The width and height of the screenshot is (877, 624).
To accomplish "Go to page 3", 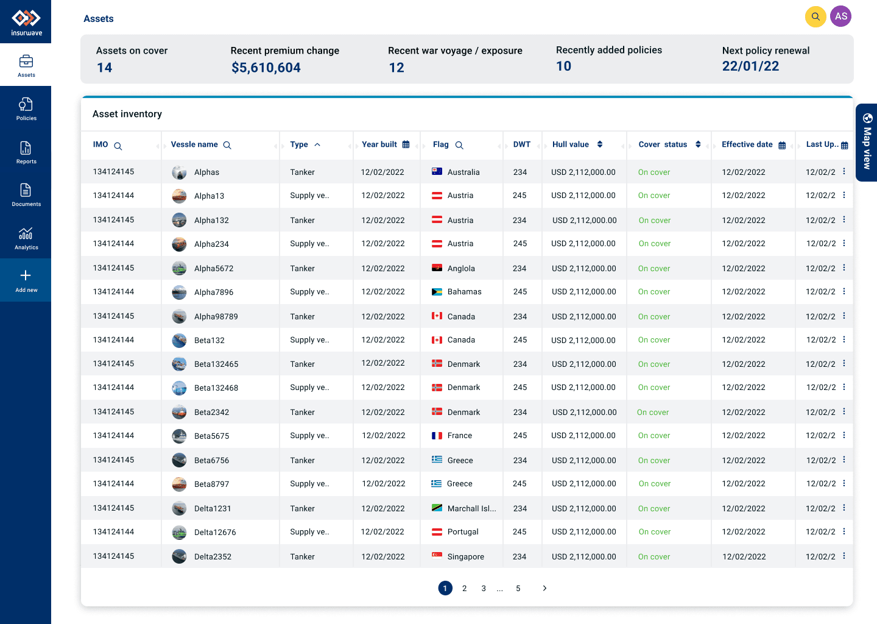I will (x=484, y=588).
